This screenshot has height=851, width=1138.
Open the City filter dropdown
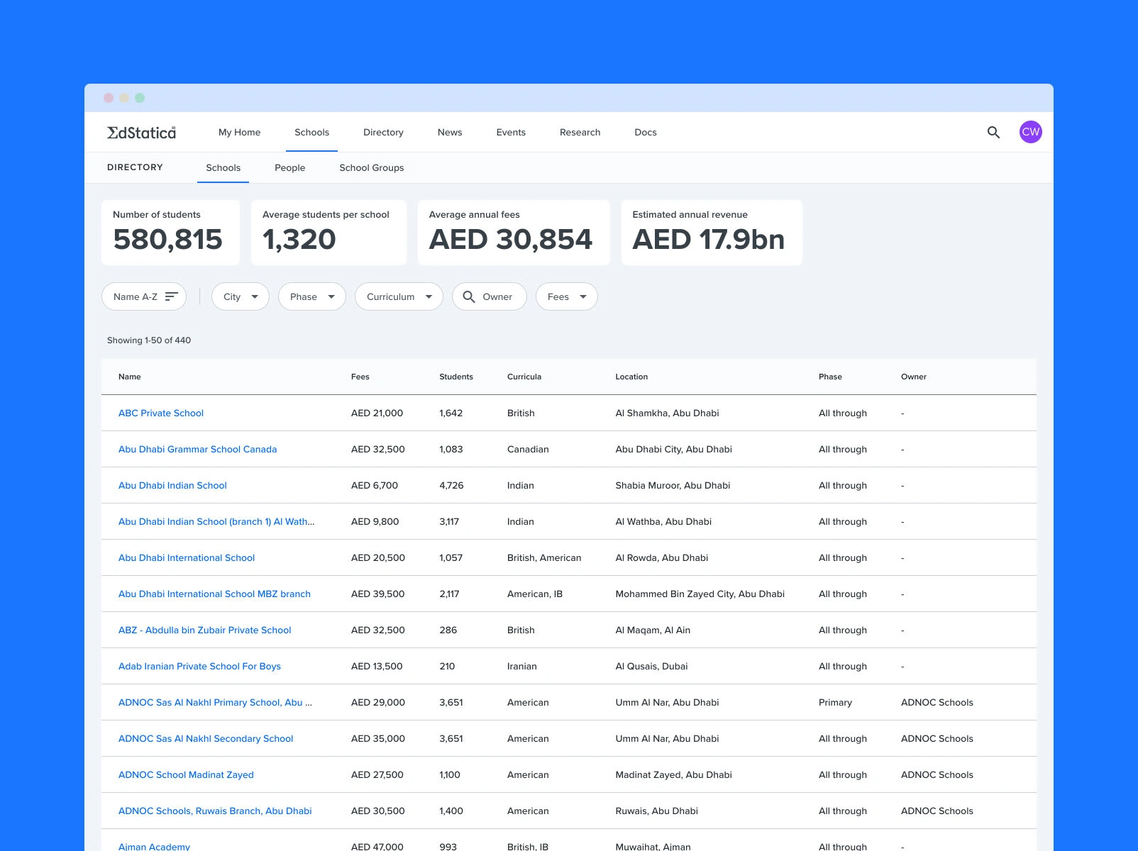tap(241, 296)
